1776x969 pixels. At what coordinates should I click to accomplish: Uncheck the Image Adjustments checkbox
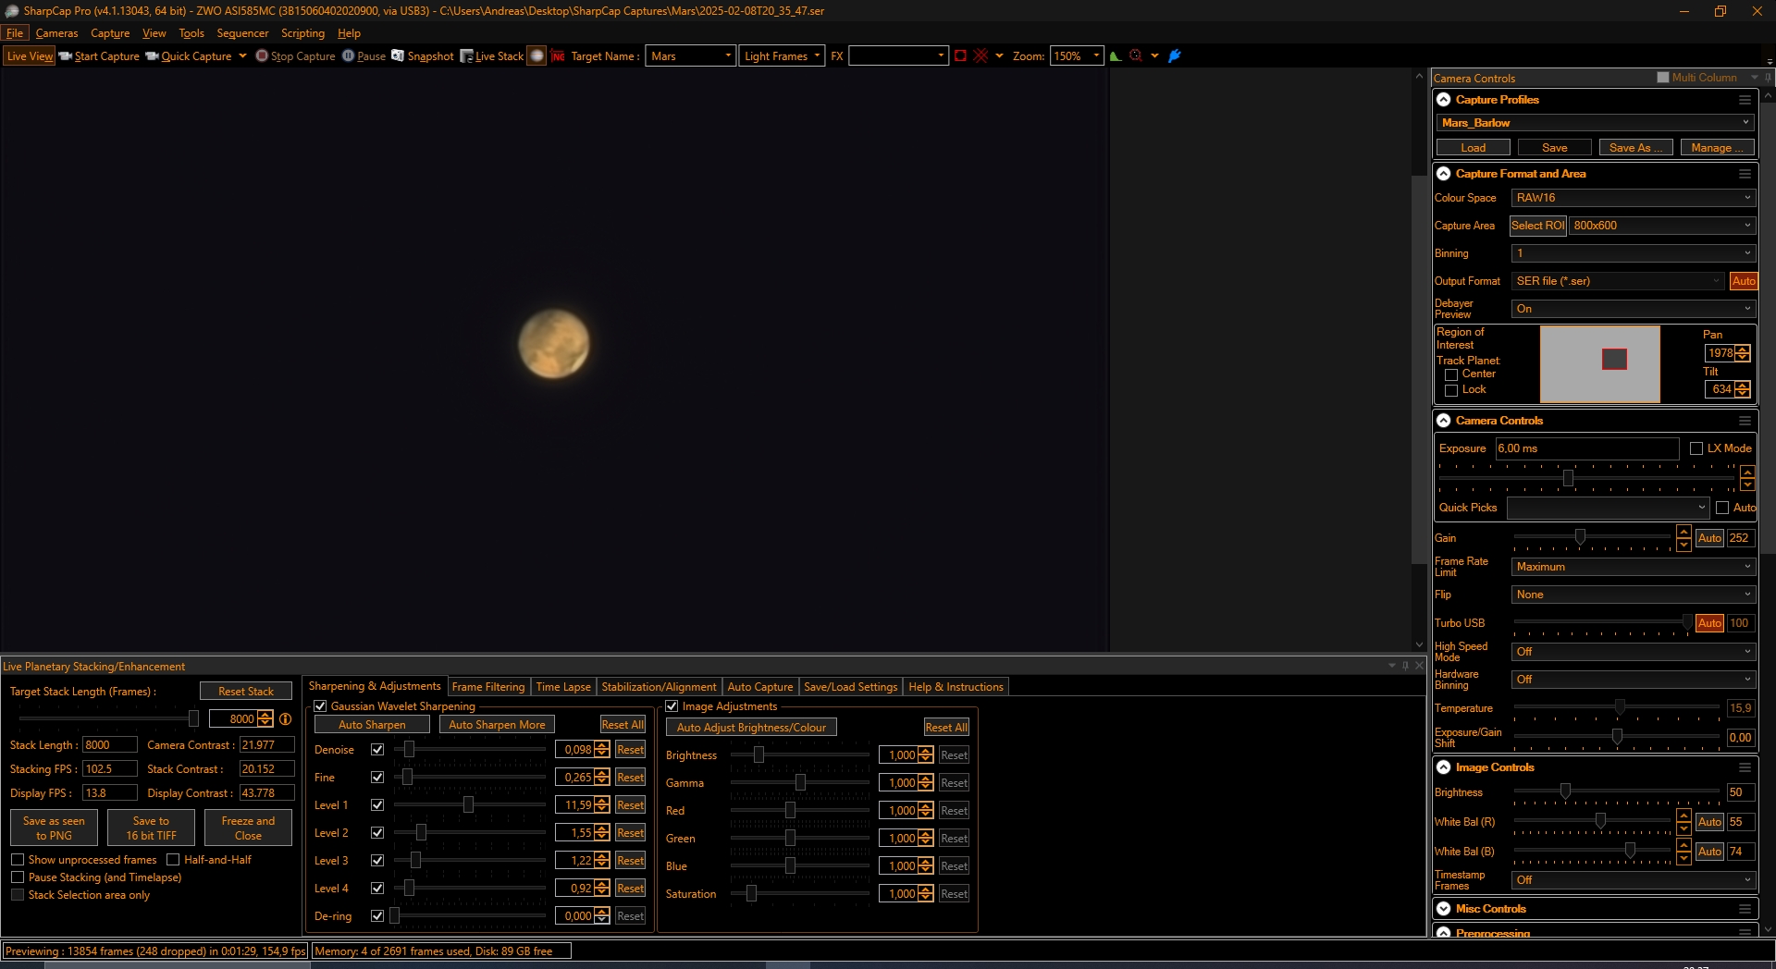672,706
